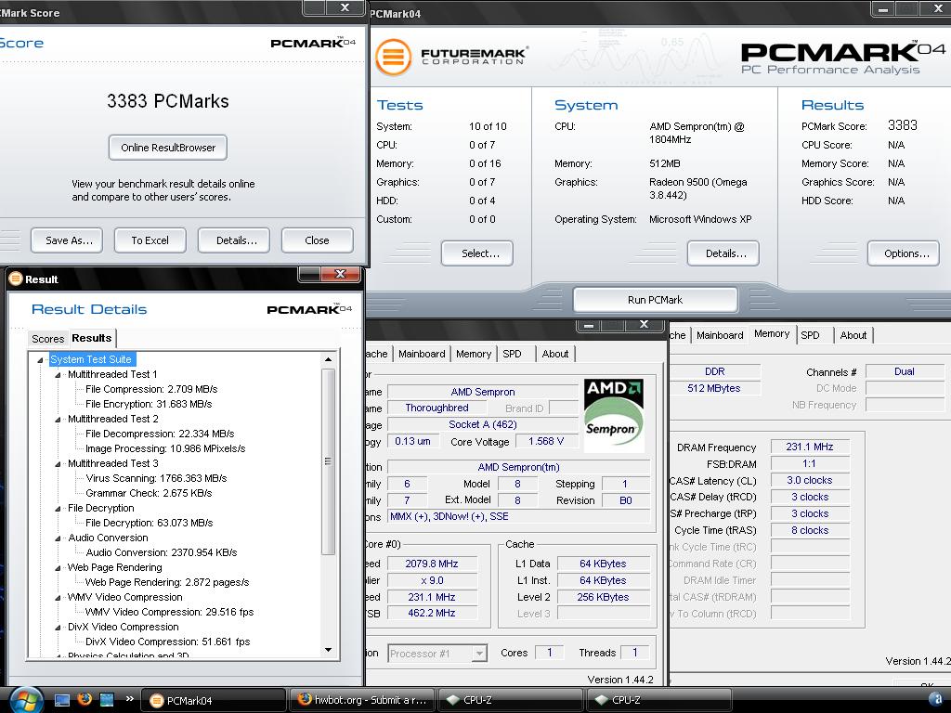Open Memory tab in left CPU-Z window

(474, 354)
